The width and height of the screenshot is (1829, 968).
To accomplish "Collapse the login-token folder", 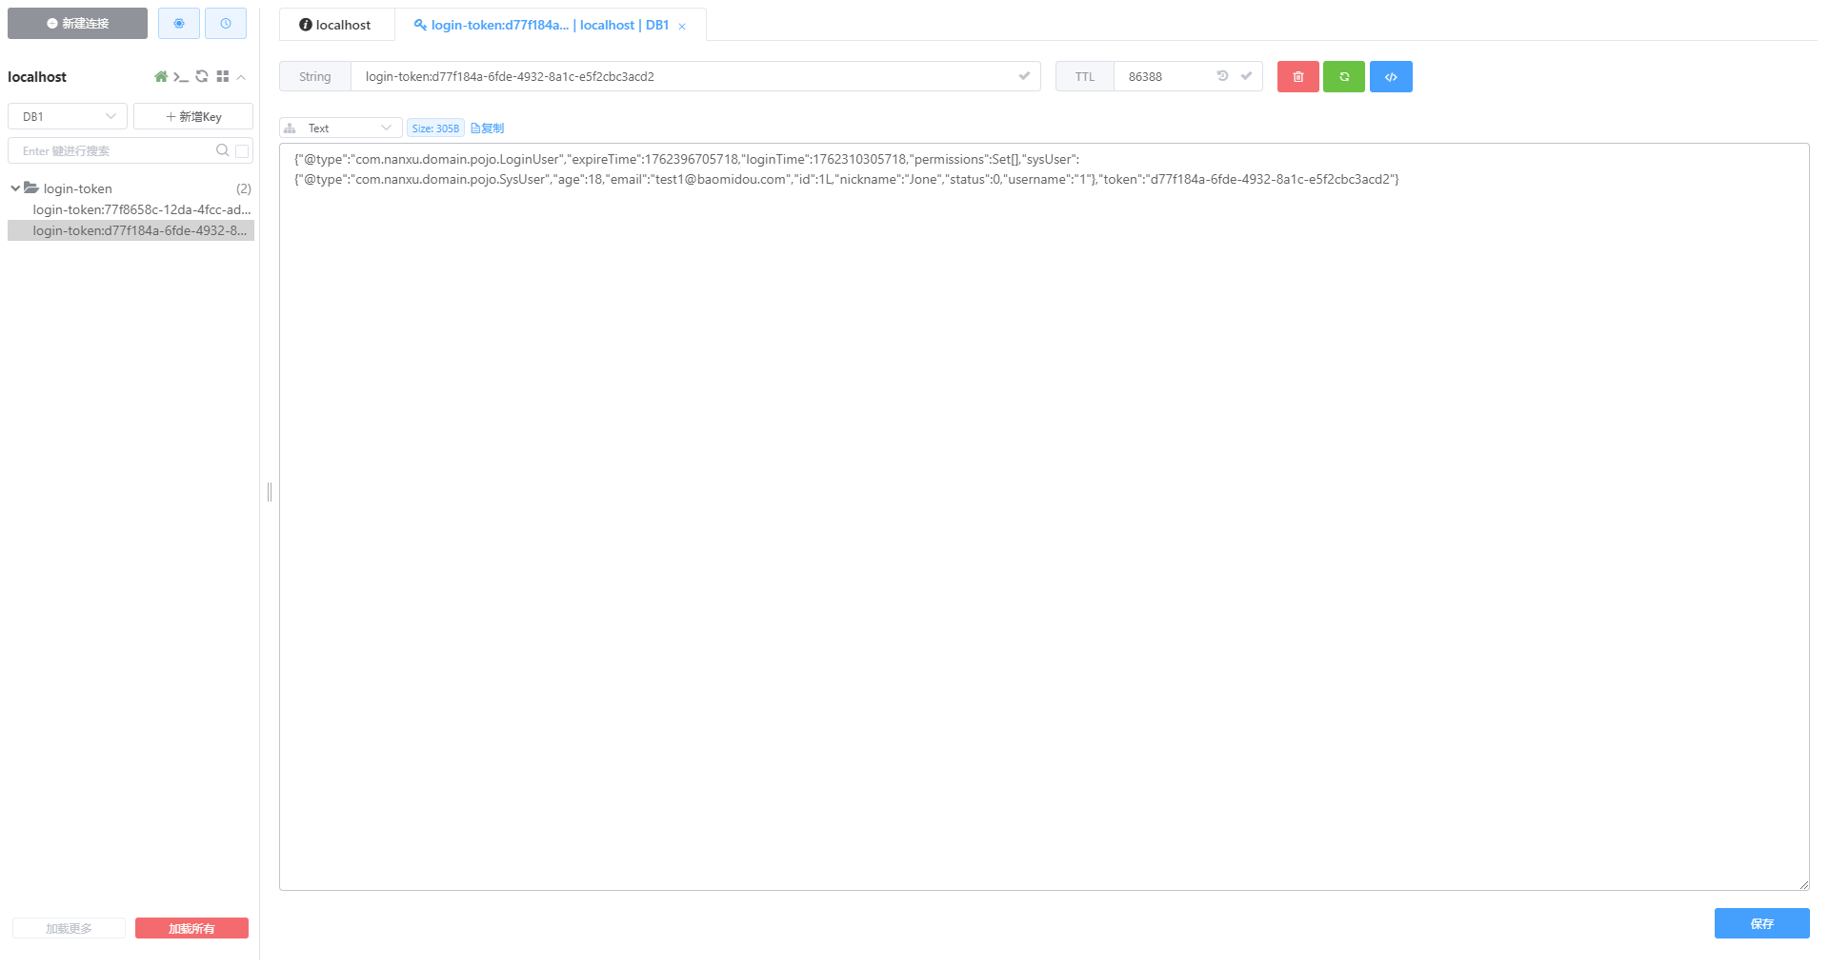I will [16, 188].
